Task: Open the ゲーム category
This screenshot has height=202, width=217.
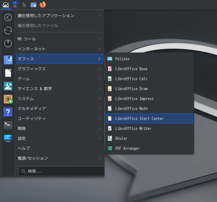Action: pos(60,79)
